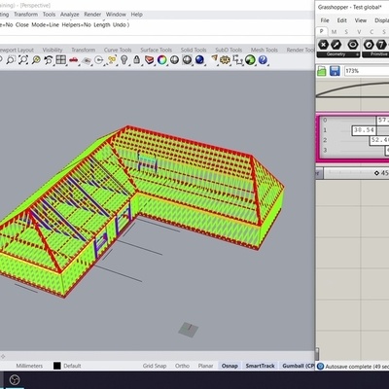Click the Dimension tool icon
The height and width of the screenshot is (389, 389).
[237, 60]
